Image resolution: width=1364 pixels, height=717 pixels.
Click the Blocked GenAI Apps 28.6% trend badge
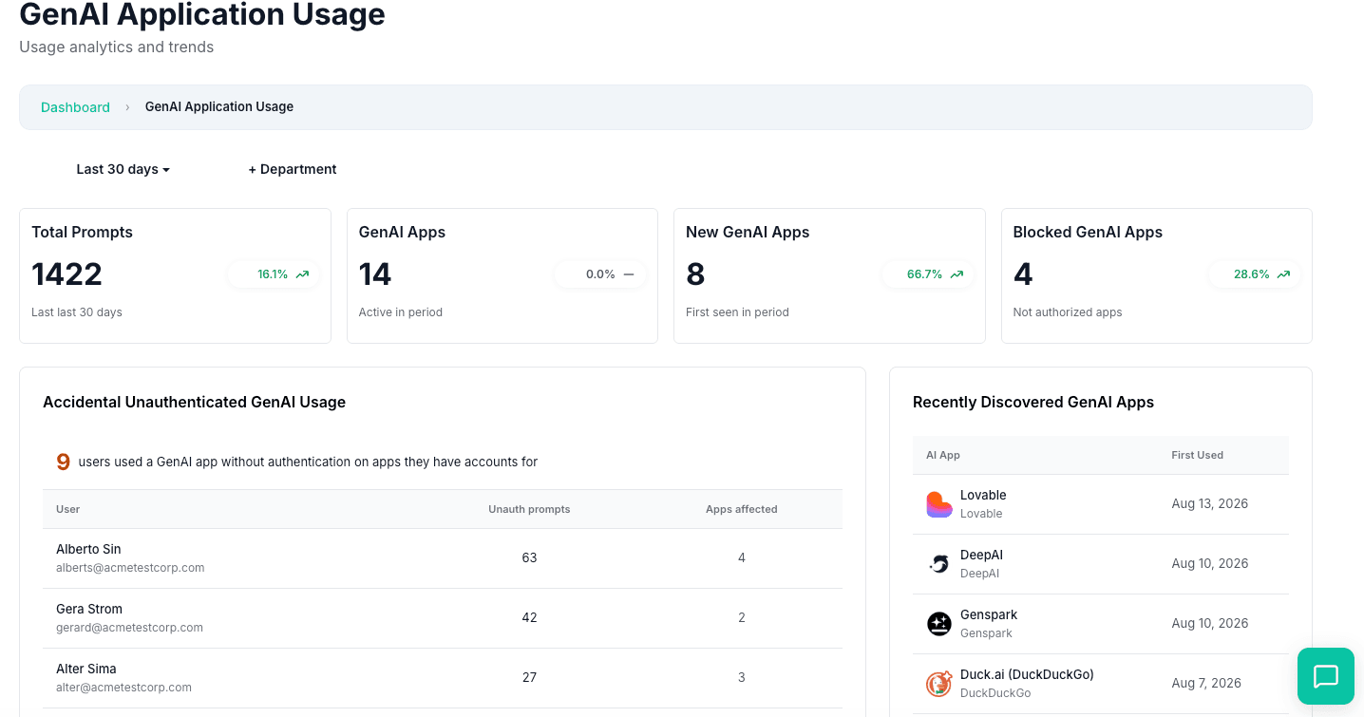click(1255, 274)
